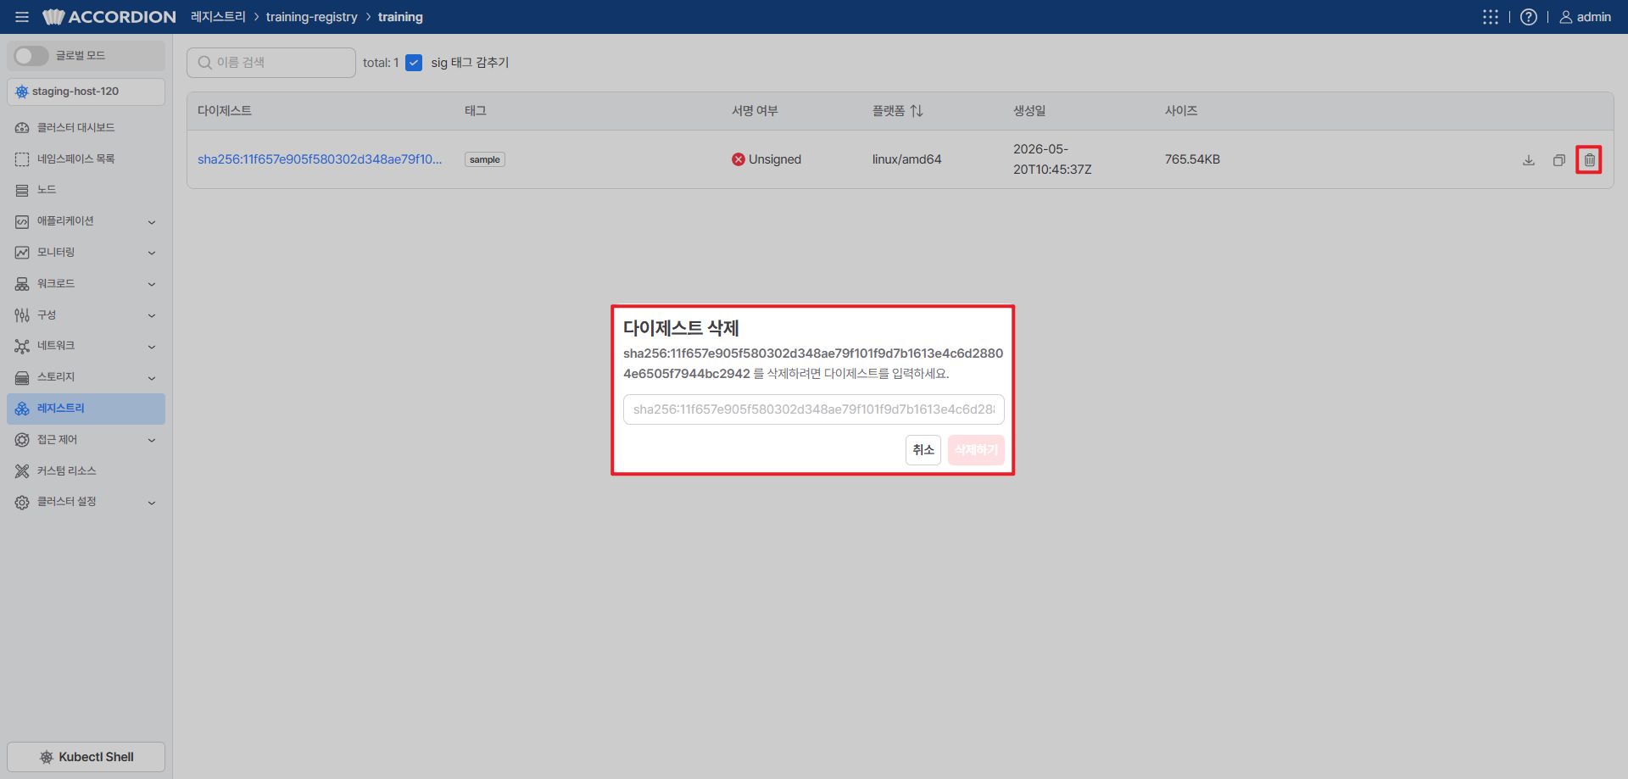Open the help question mark icon
The image size is (1628, 779).
coord(1528,17)
